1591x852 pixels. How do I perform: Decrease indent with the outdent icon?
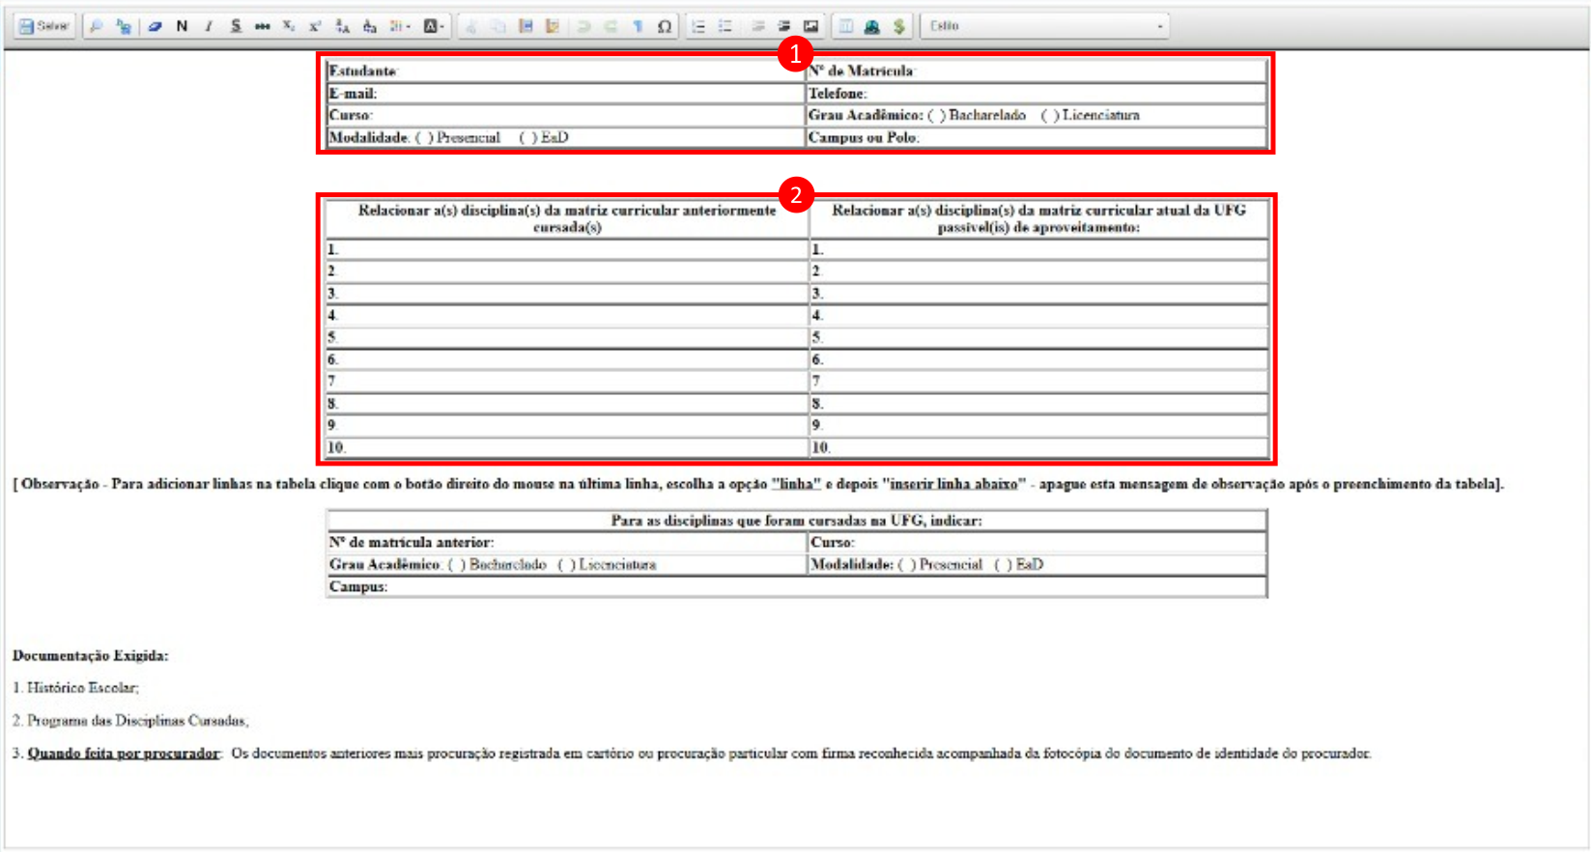pos(757,26)
